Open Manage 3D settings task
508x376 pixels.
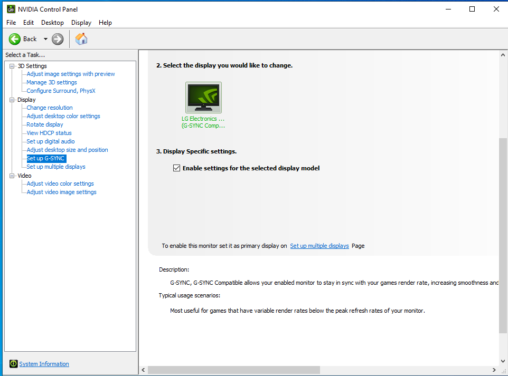coord(52,82)
